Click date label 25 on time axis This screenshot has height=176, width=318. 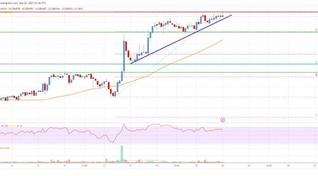(288, 165)
